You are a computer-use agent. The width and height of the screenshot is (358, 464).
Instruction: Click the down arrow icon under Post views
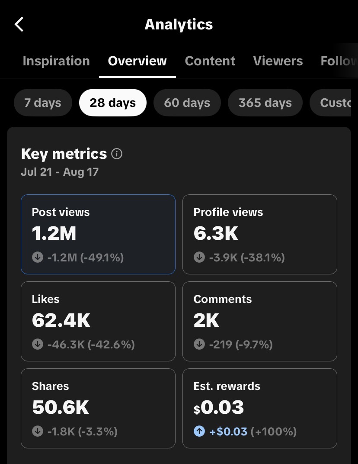[x=38, y=257]
